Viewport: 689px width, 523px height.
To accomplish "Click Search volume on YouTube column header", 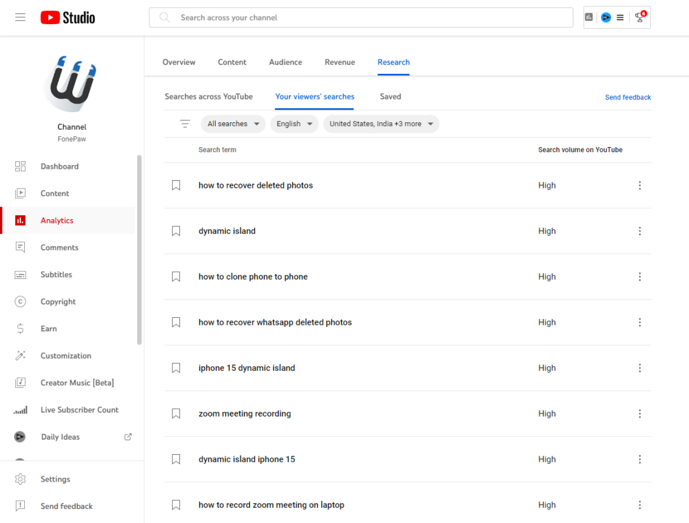I will coord(580,150).
